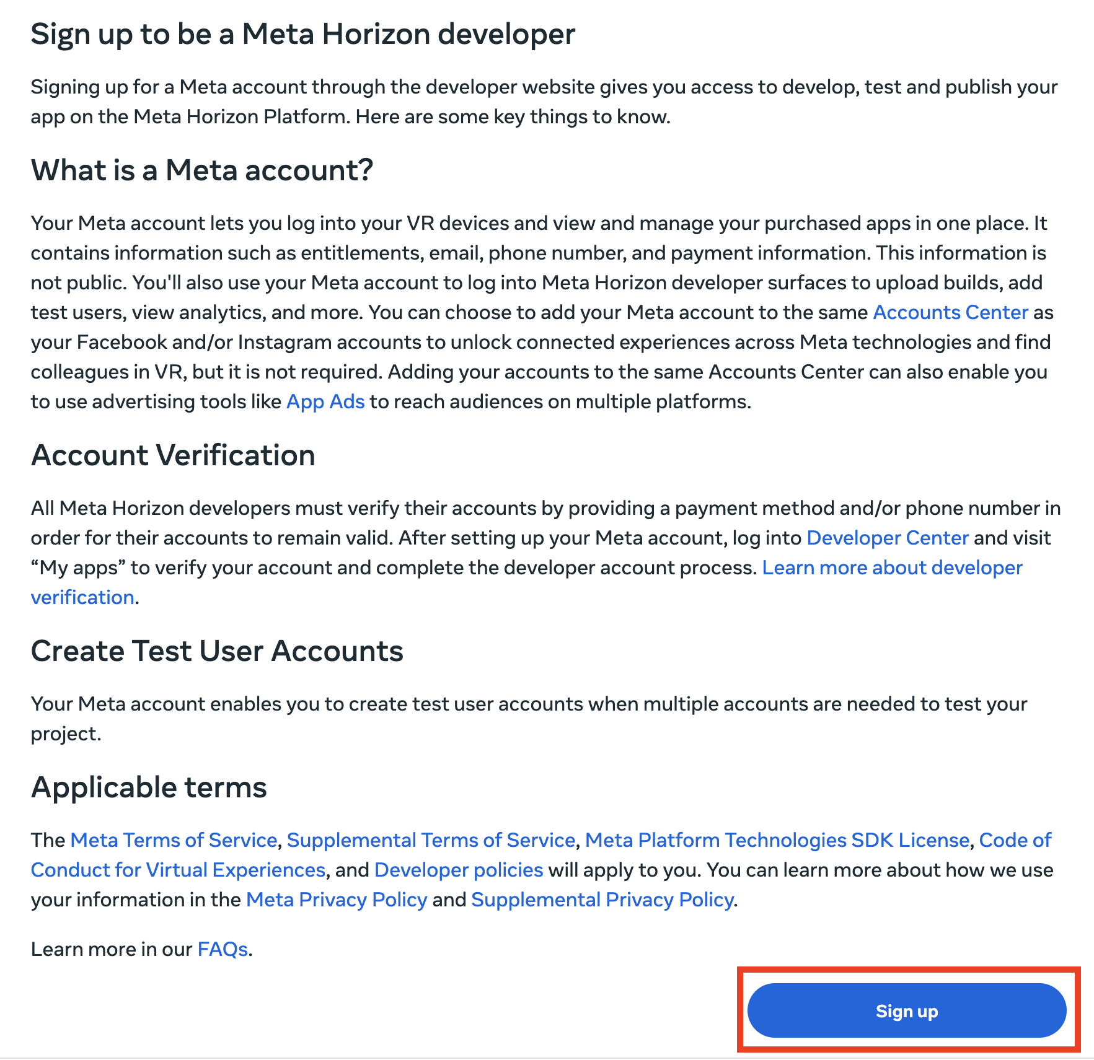Visit the Developer policies link
Viewport: 1094px width, 1060px height.
pos(459,870)
